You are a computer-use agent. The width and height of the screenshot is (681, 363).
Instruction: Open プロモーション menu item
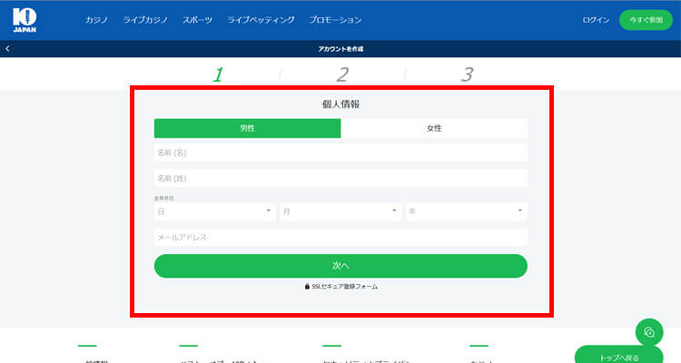click(x=335, y=20)
